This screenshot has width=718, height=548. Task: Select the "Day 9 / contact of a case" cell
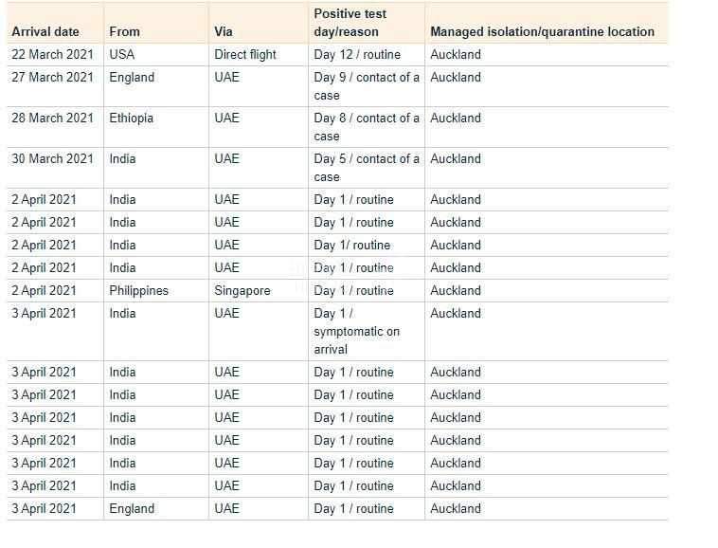(366, 85)
